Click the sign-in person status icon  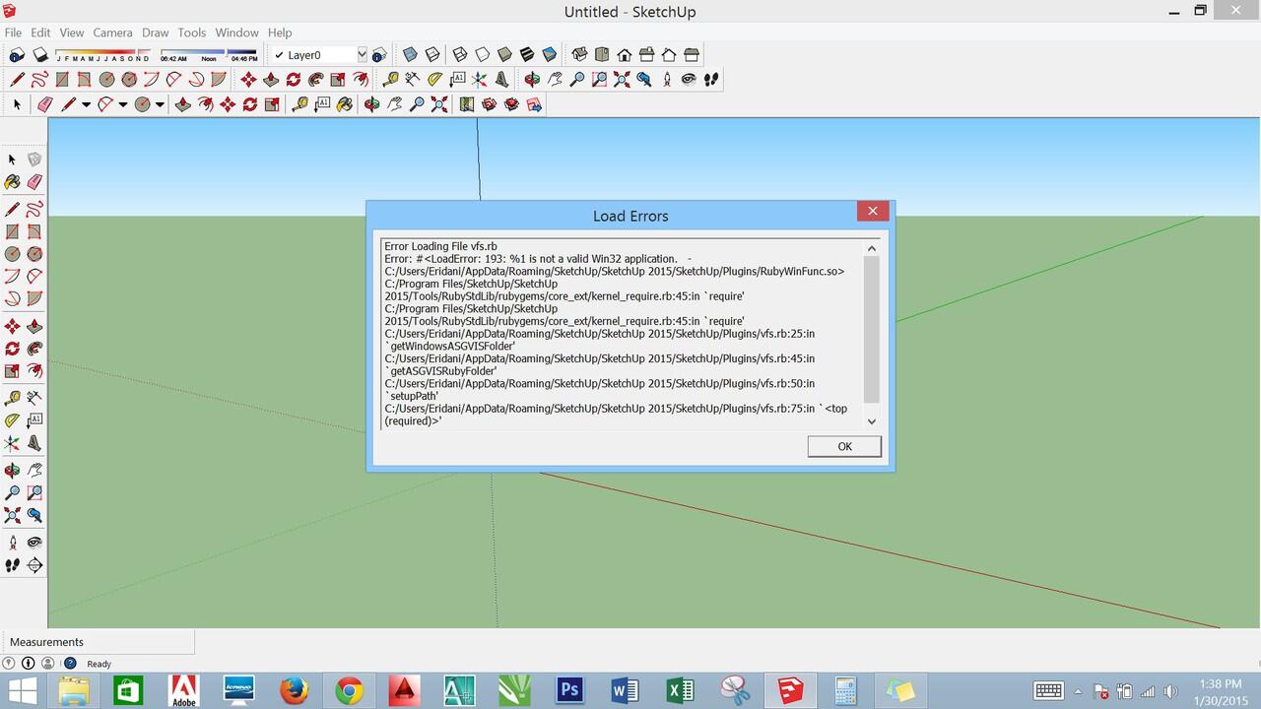[x=47, y=664]
